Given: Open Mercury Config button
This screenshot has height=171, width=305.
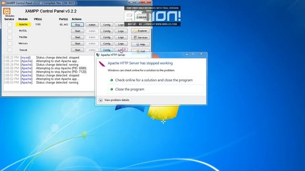Looking at the screenshot, I should (107, 44).
